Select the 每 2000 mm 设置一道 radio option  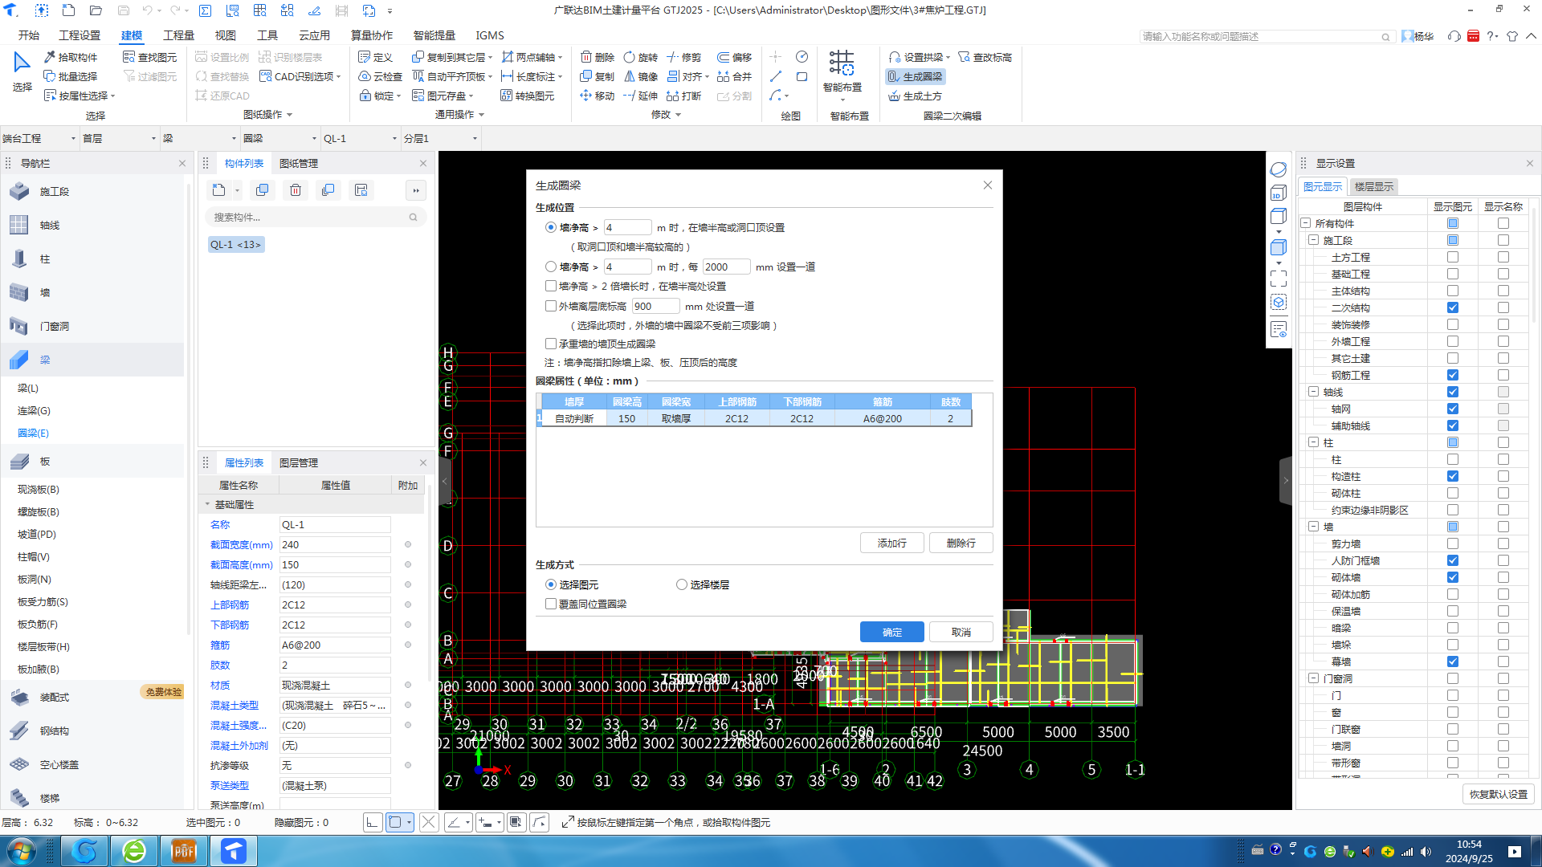pos(551,267)
